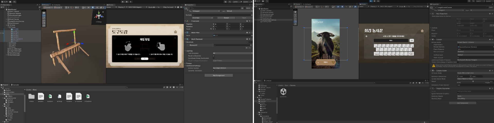494x123 pixels.
Task: Switch to the Animator tab beside the MainScene Scene tab
Action: tap(56, 5)
